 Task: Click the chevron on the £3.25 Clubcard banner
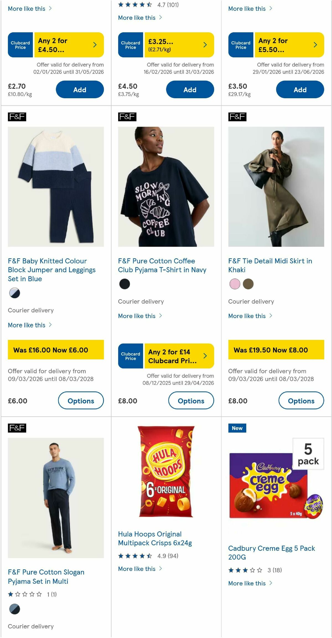click(x=205, y=44)
